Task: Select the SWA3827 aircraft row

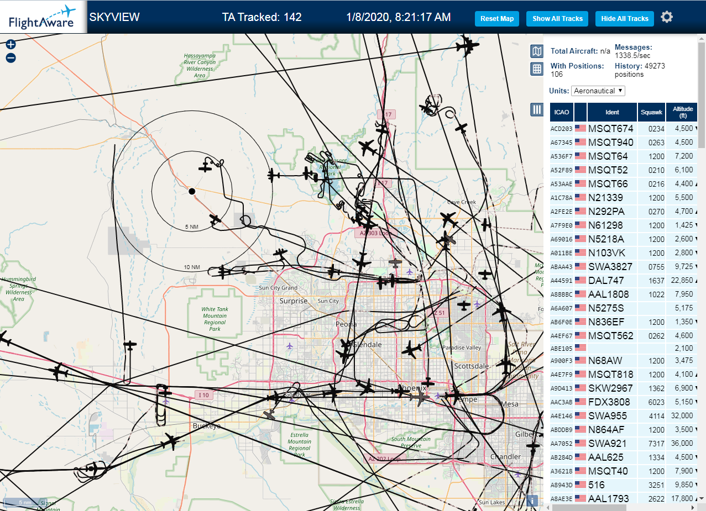Action: coord(624,266)
